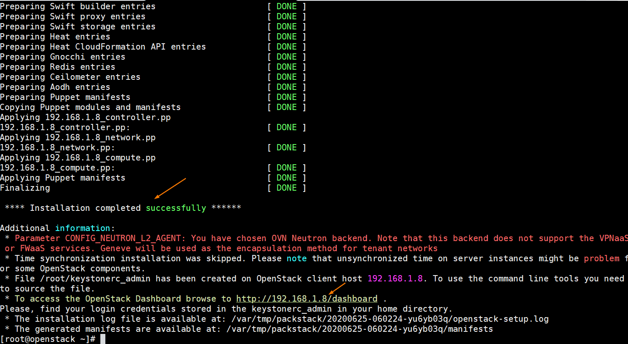Click the DONE status beside Finalizing
The width and height of the screenshot is (628, 344).
coord(286,187)
